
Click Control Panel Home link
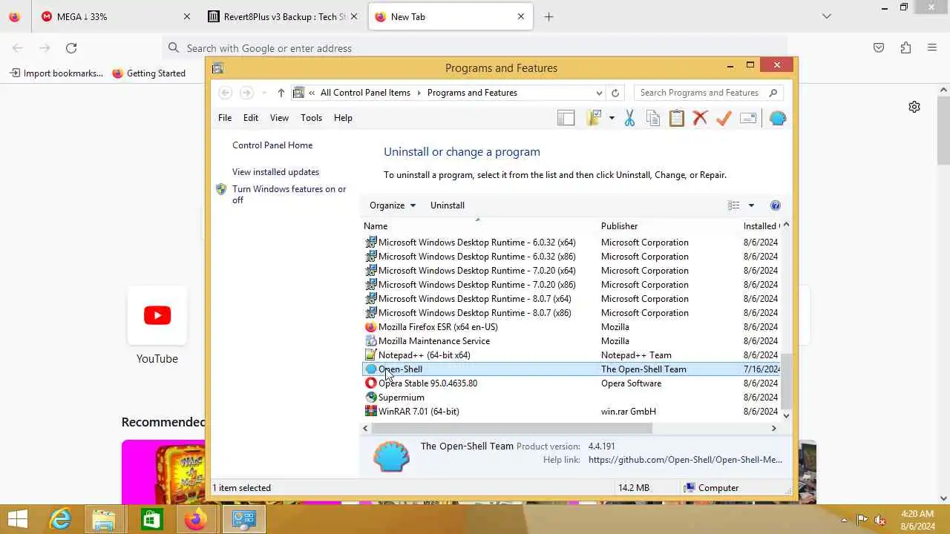tap(272, 145)
